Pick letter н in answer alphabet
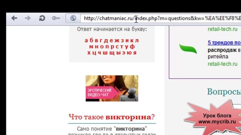This screenshot has height=135, width=241. click(x=96, y=47)
